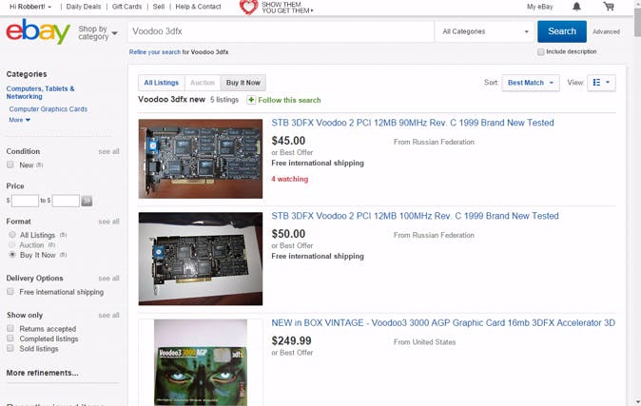This screenshot has width=641, height=406.
Task: Submit price range arrow button
Action: (x=87, y=201)
